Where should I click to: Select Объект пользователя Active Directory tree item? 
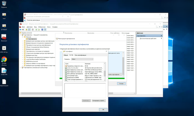(38, 47)
